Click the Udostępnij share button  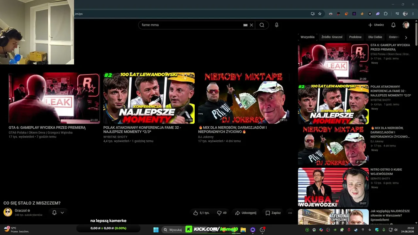click(246, 213)
